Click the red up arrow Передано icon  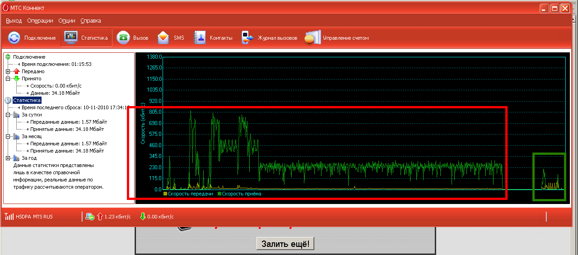point(16,71)
